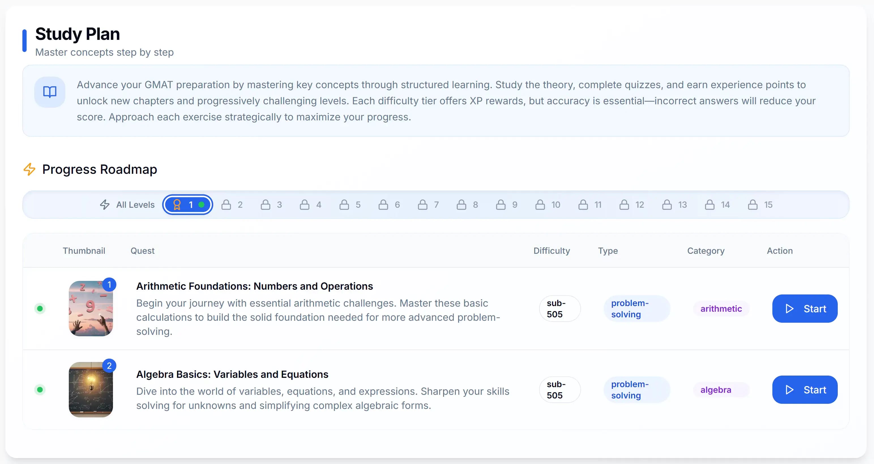Click the lock icon on Level 2

[227, 204]
